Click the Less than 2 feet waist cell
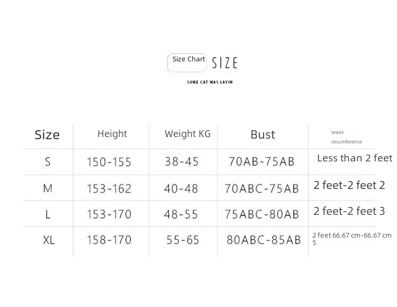This screenshot has height=307, width=397. 354,158
